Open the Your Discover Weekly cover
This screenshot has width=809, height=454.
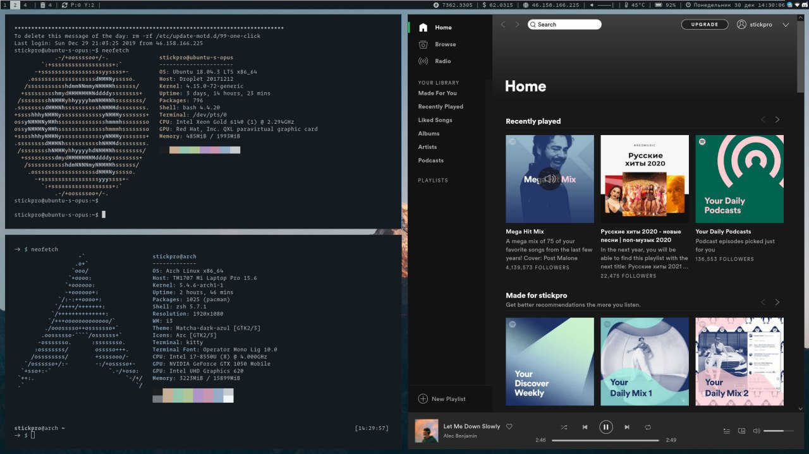[x=550, y=361]
